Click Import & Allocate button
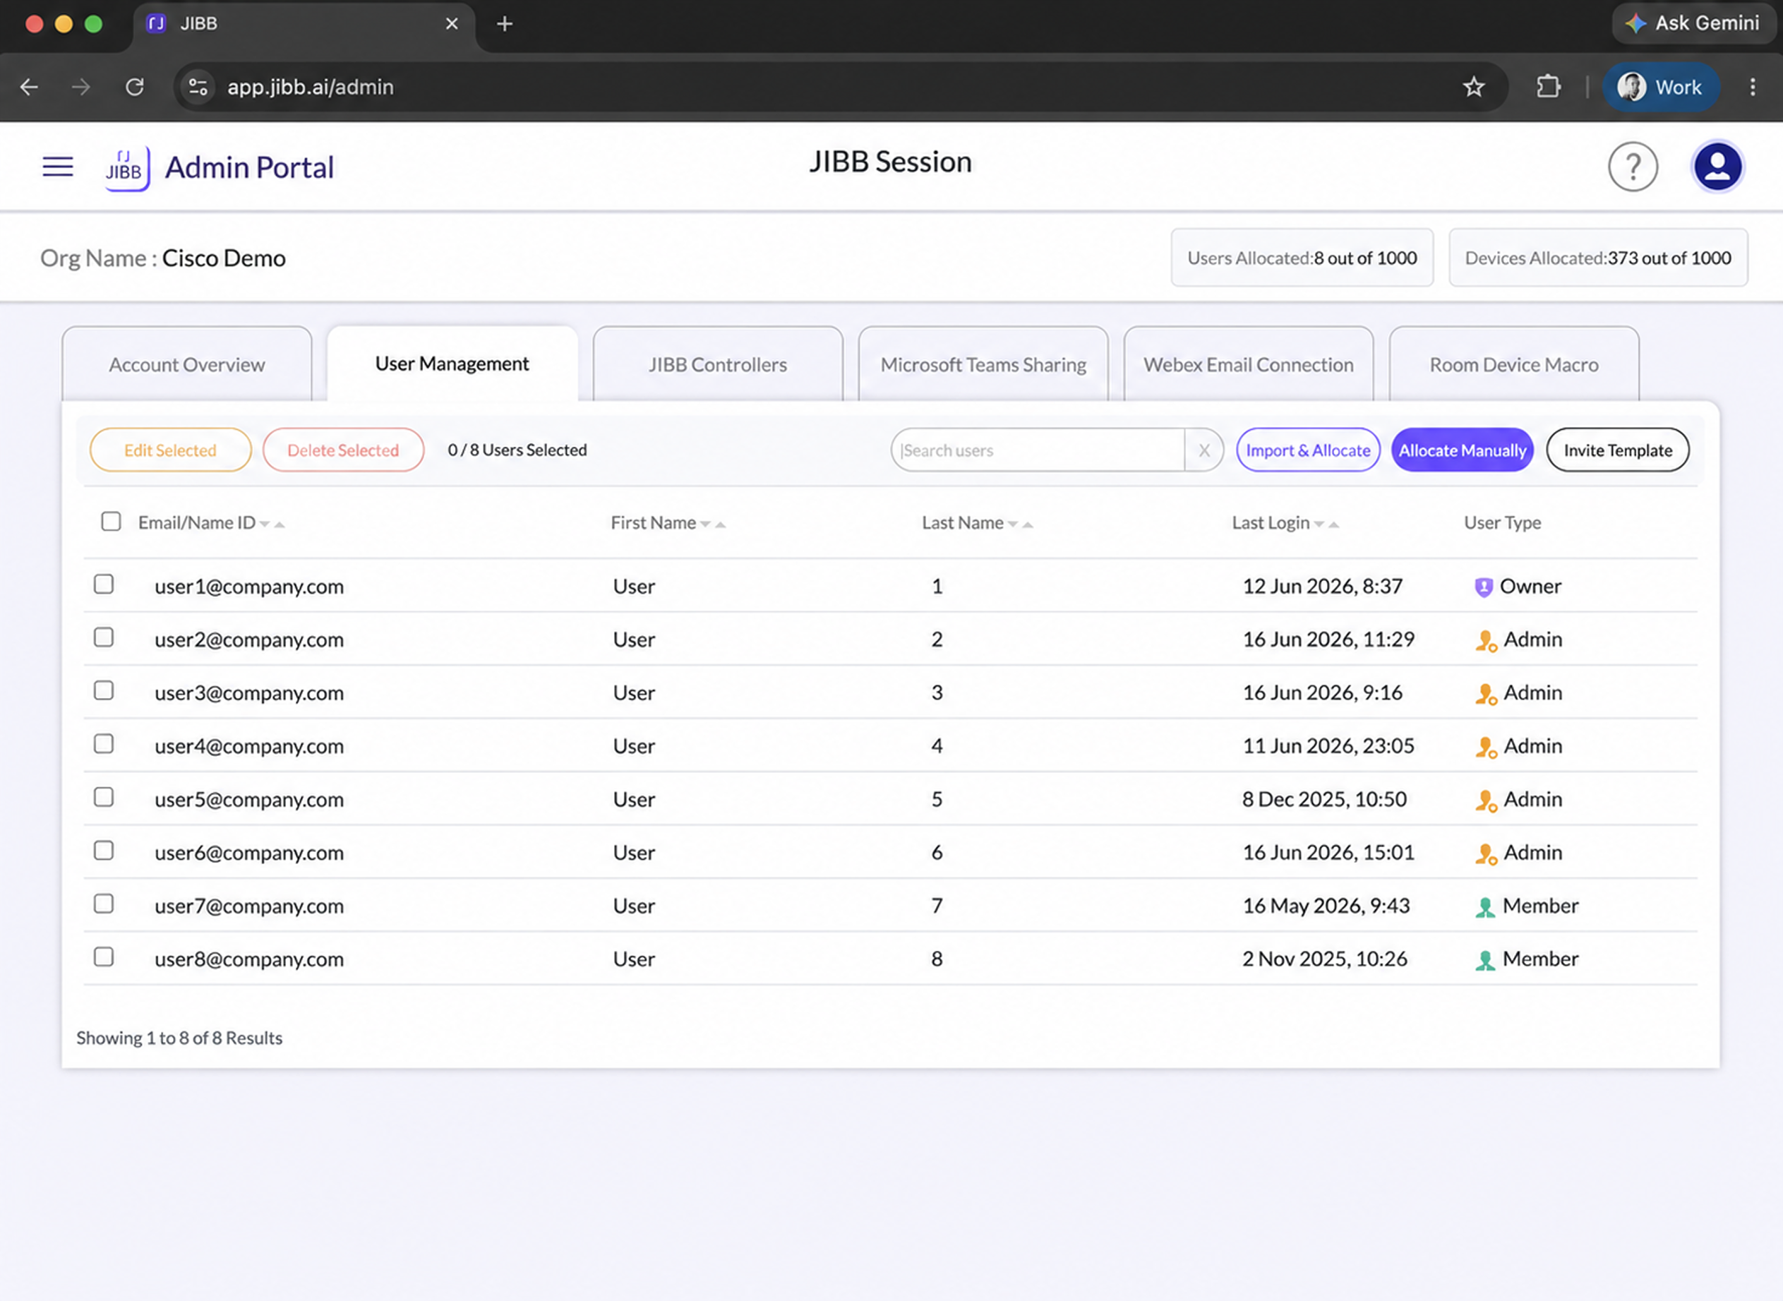 [1307, 450]
